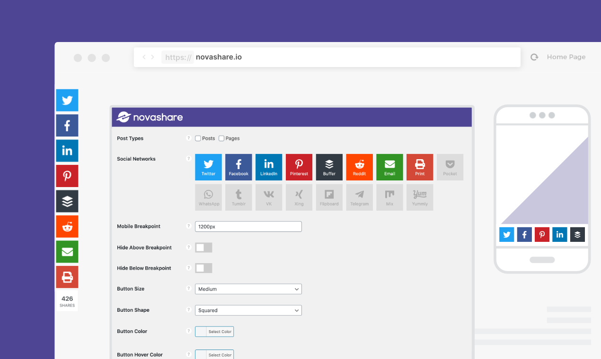Tap the Facebook icon in the phone mockup
Image resolution: width=601 pixels, height=359 pixels.
pos(524,234)
